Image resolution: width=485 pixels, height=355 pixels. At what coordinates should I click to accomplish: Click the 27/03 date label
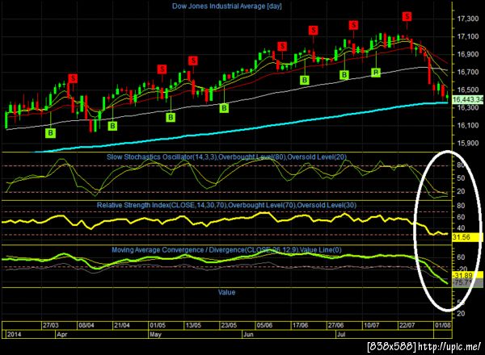click(50, 325)
